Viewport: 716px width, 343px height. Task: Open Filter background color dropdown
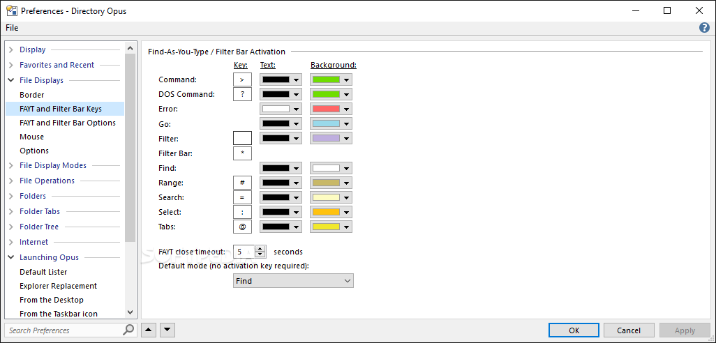tap(331, 138)
